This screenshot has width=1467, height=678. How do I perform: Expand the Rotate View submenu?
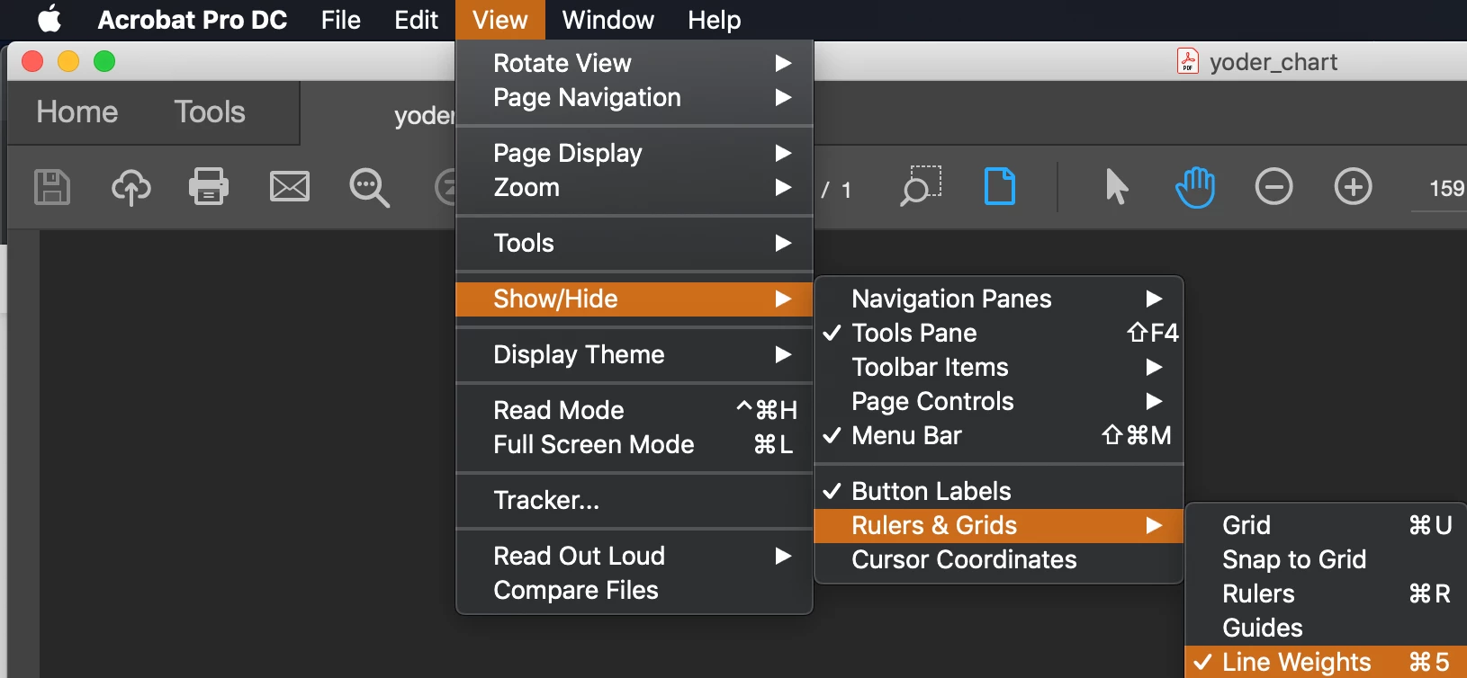[634, 63]
